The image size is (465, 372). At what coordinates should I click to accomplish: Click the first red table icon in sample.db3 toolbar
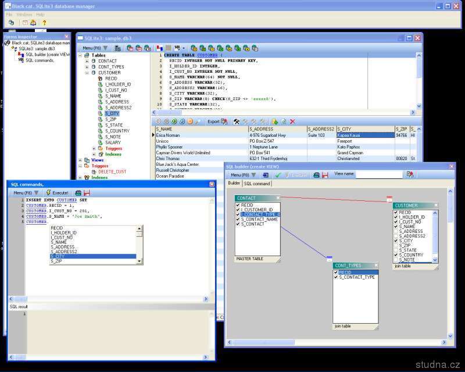pyautogui.click(x=130, y=48)
